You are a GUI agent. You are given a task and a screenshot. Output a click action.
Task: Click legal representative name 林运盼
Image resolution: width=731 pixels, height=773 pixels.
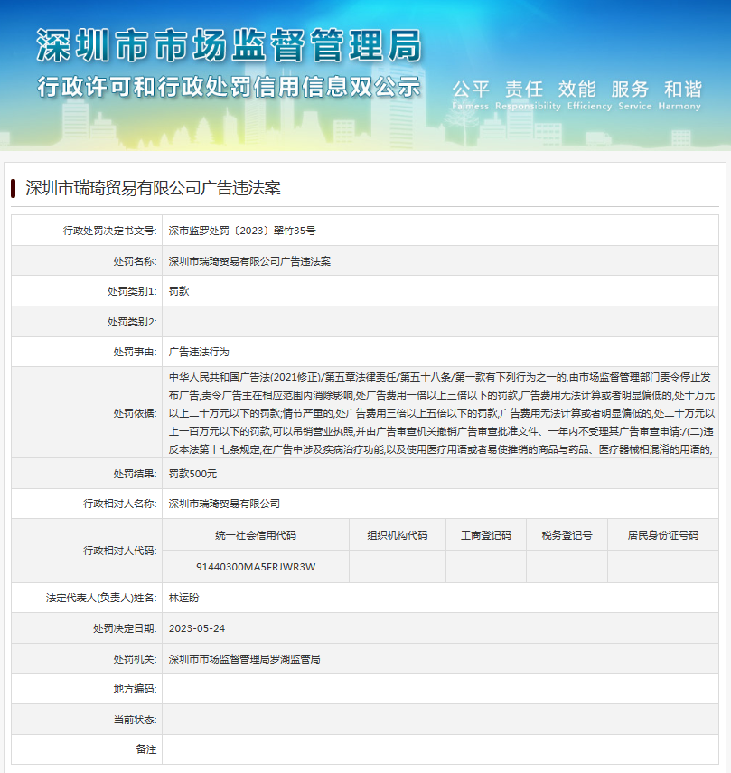coord(183,598)
